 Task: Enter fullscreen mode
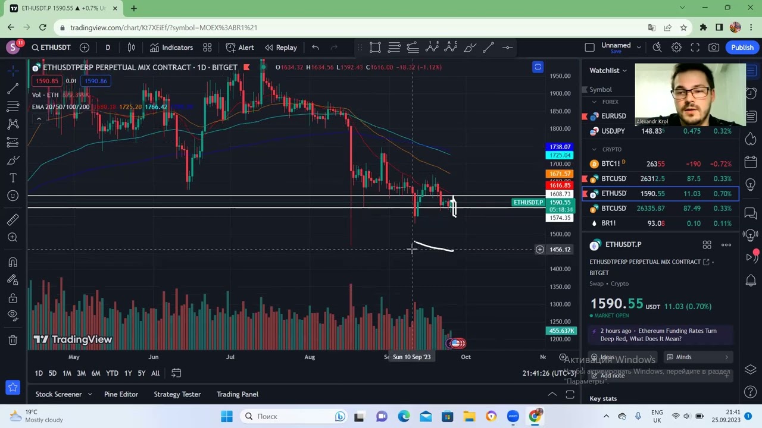(695, 48)
